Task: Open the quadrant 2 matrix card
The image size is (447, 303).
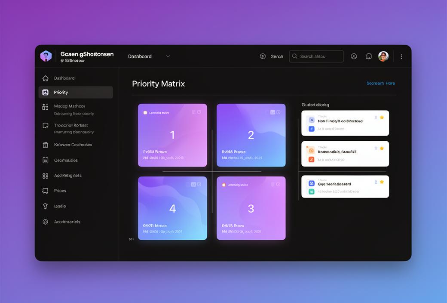Action: click(251, 135)
